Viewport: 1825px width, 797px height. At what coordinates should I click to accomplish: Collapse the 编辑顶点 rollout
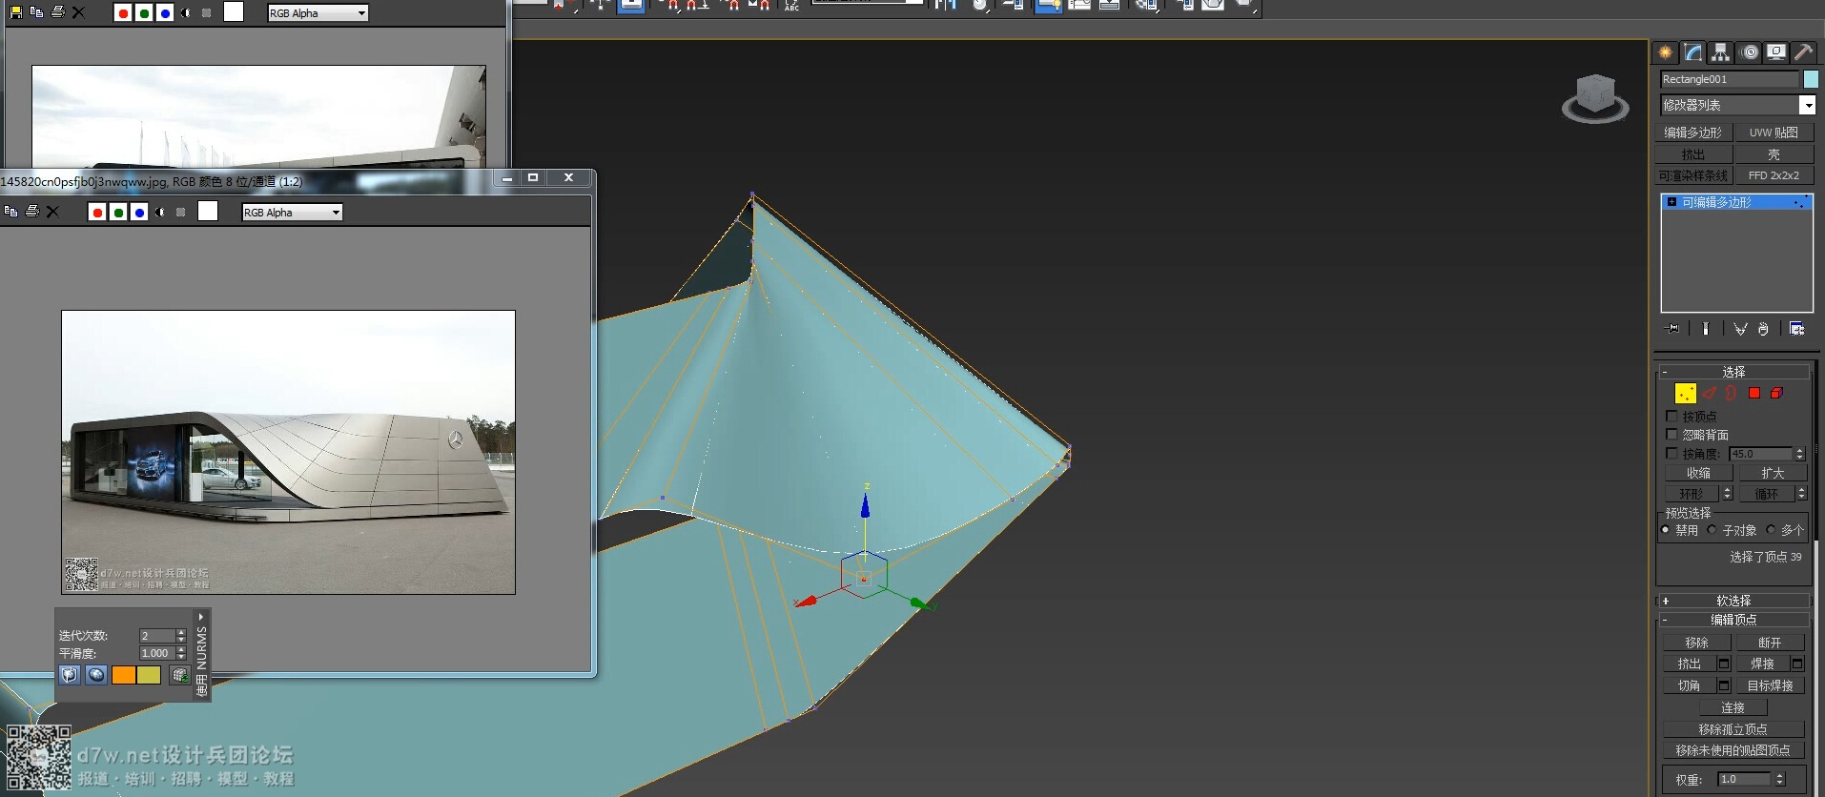1733,620
